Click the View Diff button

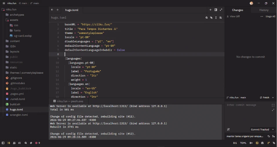(x=233, y=17)
